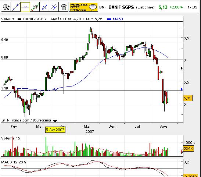Image resolution: width=201 pixels, height=177 pixels.
Task: Click the Publiez cette analyse button
Action: [83, 7]
